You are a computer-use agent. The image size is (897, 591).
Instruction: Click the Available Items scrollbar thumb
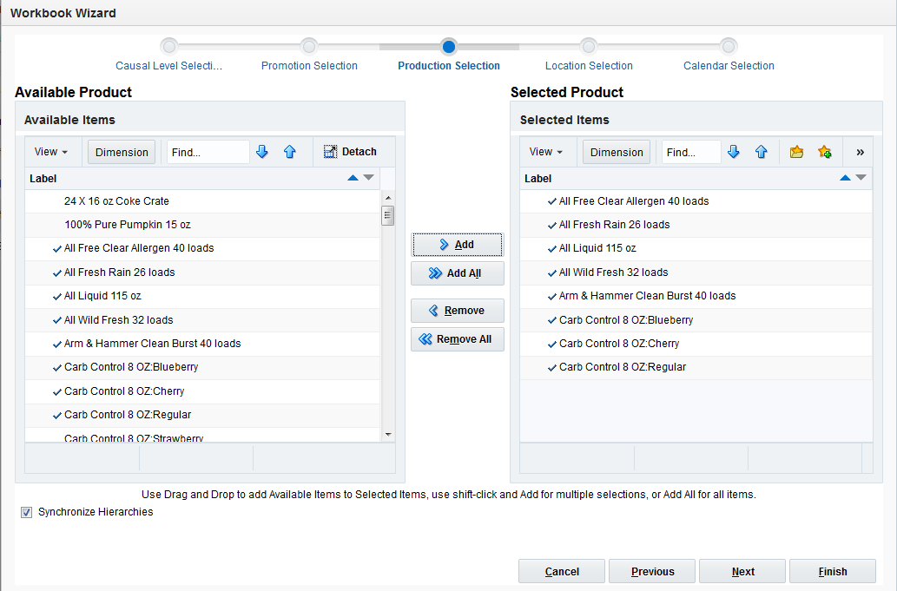click(388, 215)
